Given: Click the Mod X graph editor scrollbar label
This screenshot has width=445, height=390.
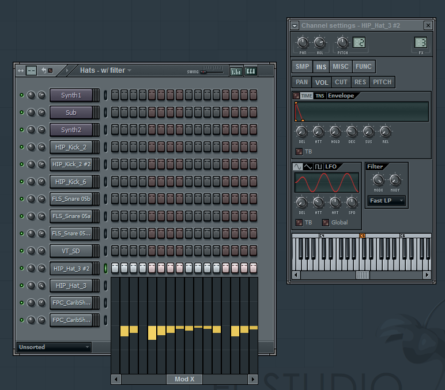Looking at the screenshot, I should coord(184,379).
